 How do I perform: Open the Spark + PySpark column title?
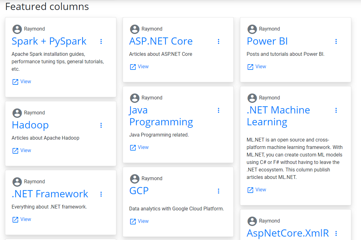click(x=49, y=41)
